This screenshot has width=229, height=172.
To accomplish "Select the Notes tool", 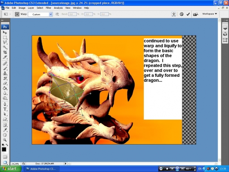I will pos(5,125).
